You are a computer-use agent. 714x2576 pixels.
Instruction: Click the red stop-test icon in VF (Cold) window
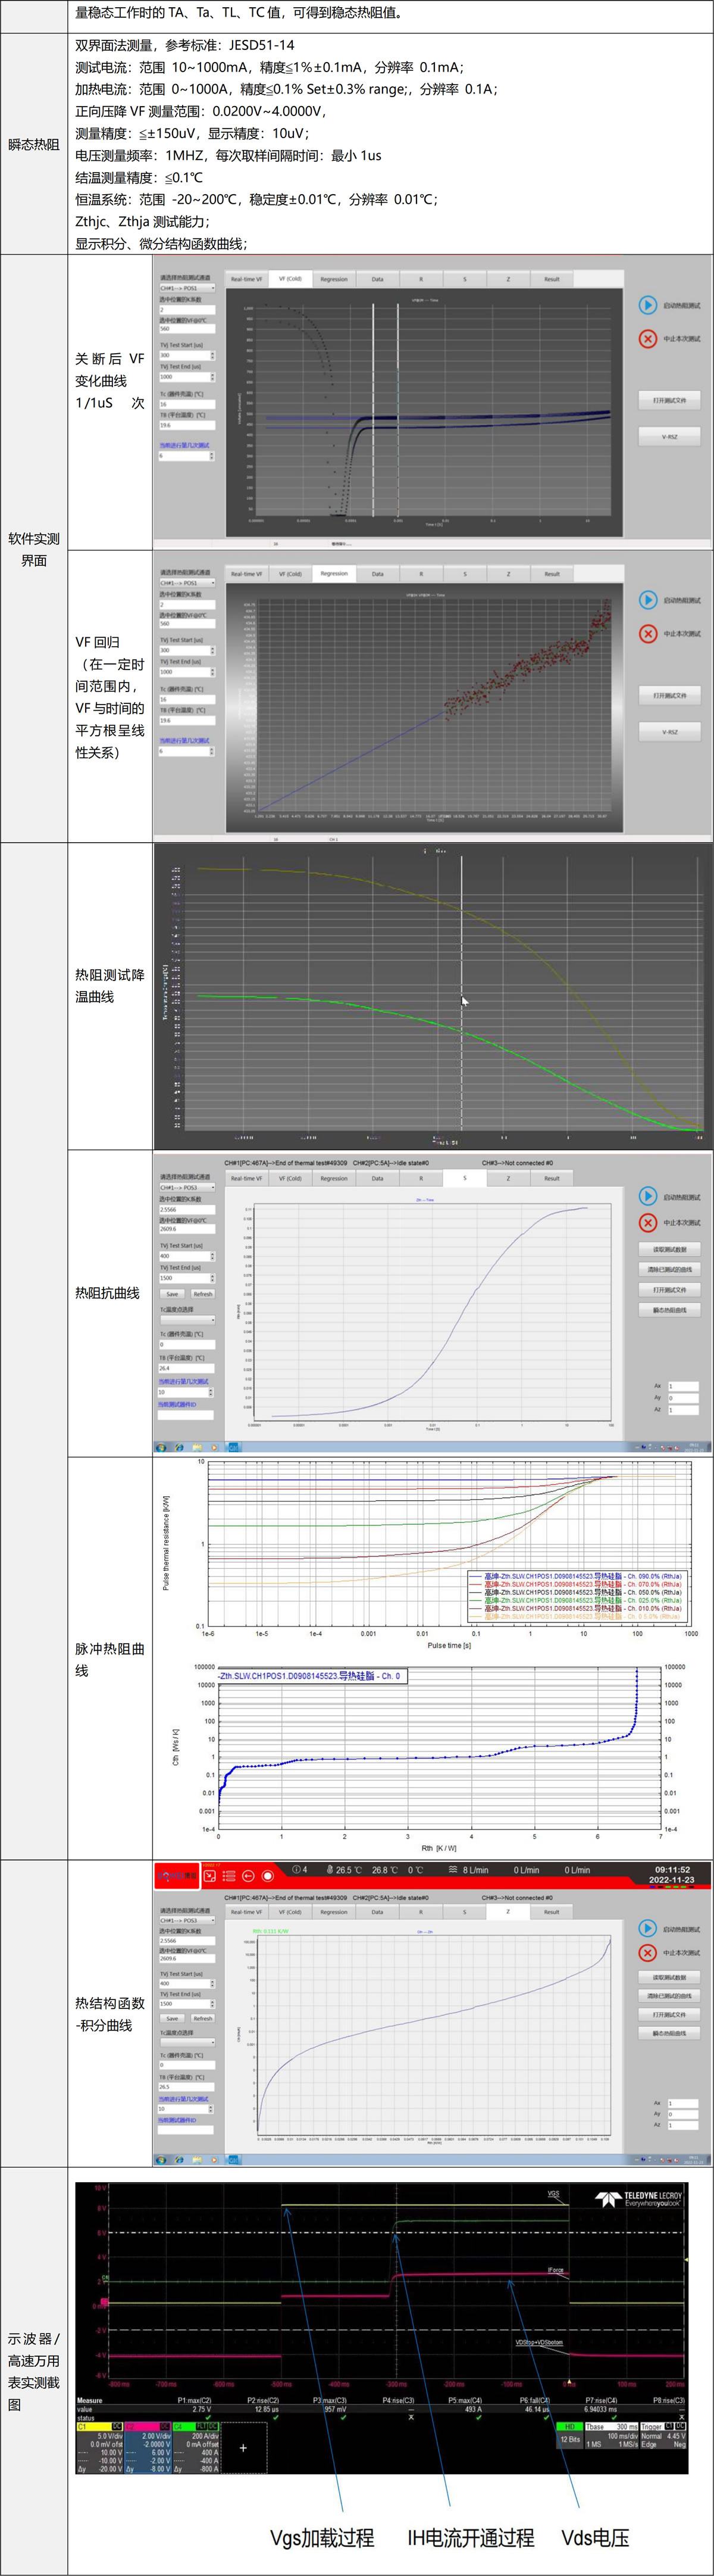point(648,339)
